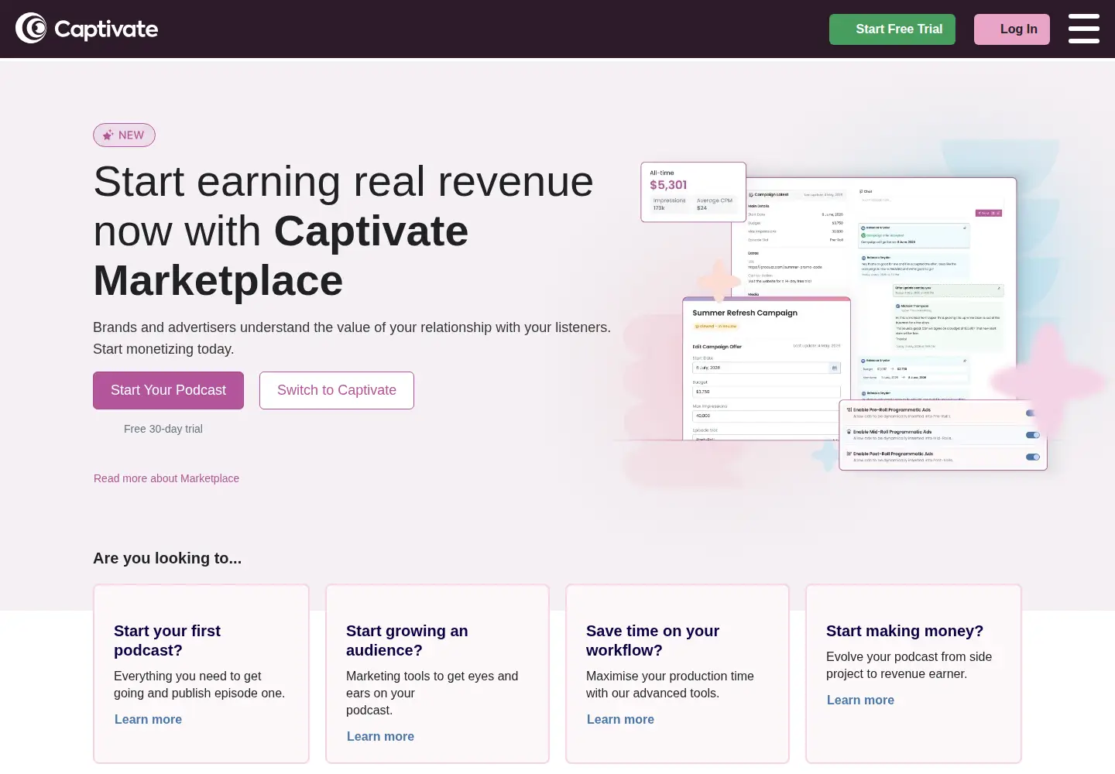Click the "Start making money?" card heading
The height and width of the screenshot is (774, 1115).
tap(904, 631)
